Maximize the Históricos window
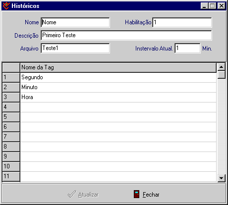 (x=213, y=6)
